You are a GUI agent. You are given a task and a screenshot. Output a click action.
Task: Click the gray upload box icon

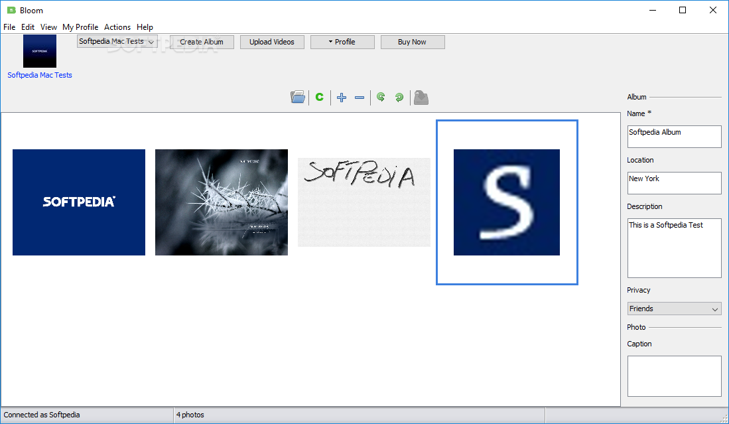click(x=421, y=97)
